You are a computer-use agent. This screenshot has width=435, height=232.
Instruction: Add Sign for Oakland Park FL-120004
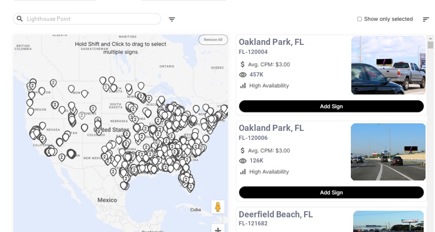click(x=331, y=106)
